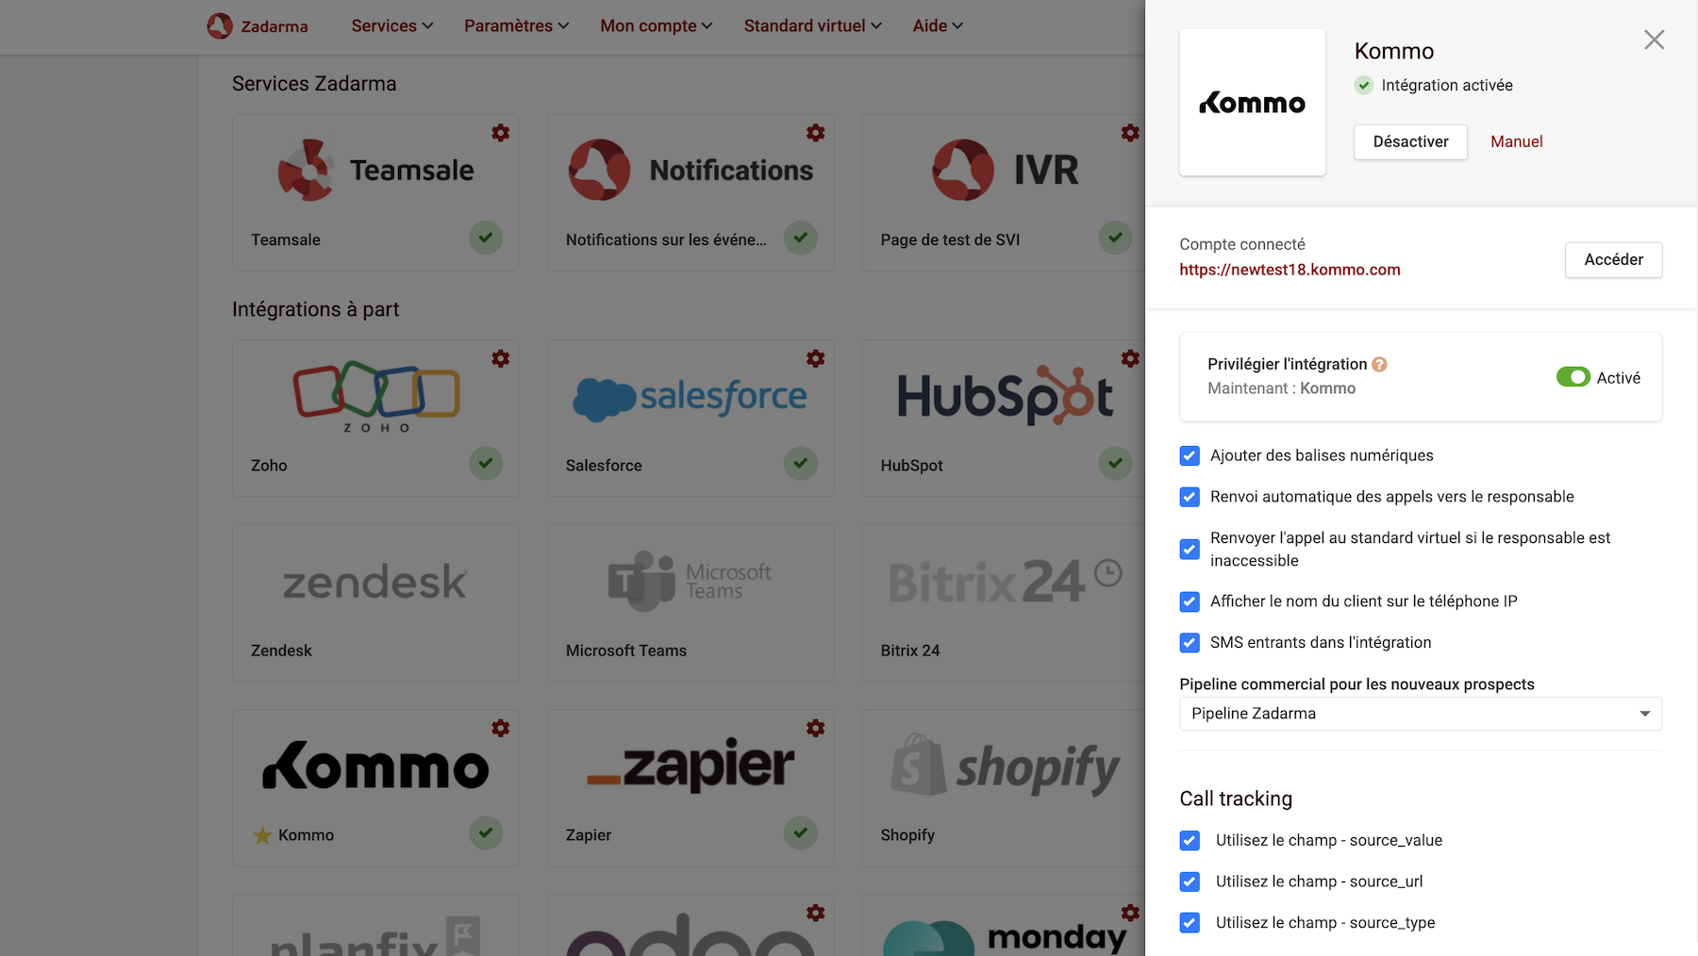Click the Intégrations à part heading
This screenshot has width=1698, height=956.
(x=315, y=309)
